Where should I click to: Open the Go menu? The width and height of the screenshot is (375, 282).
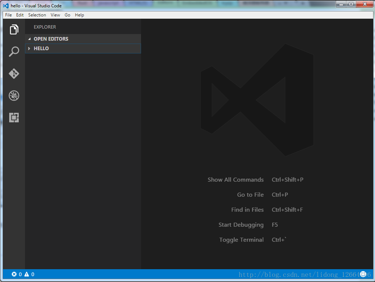tap(68, 15)
